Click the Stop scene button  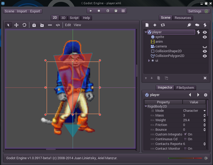pos(99,11)
